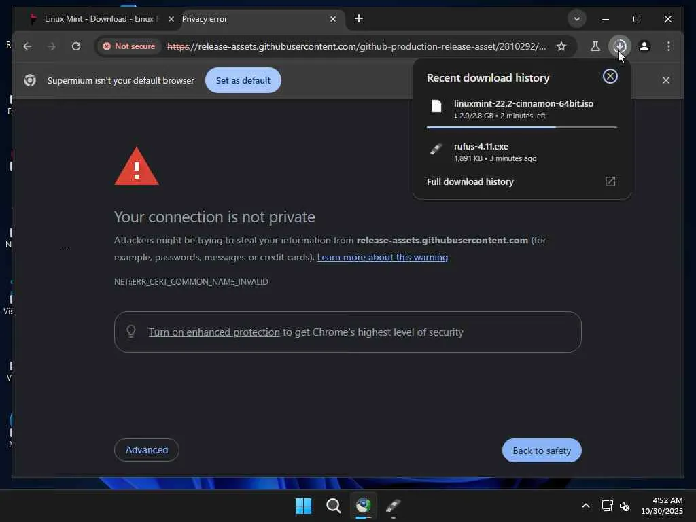Click the NET::ERR_CERT_COMMON_NAME_INVALID error code
The width and height of the screenshot is (696, 522).
tap(191, 282)
